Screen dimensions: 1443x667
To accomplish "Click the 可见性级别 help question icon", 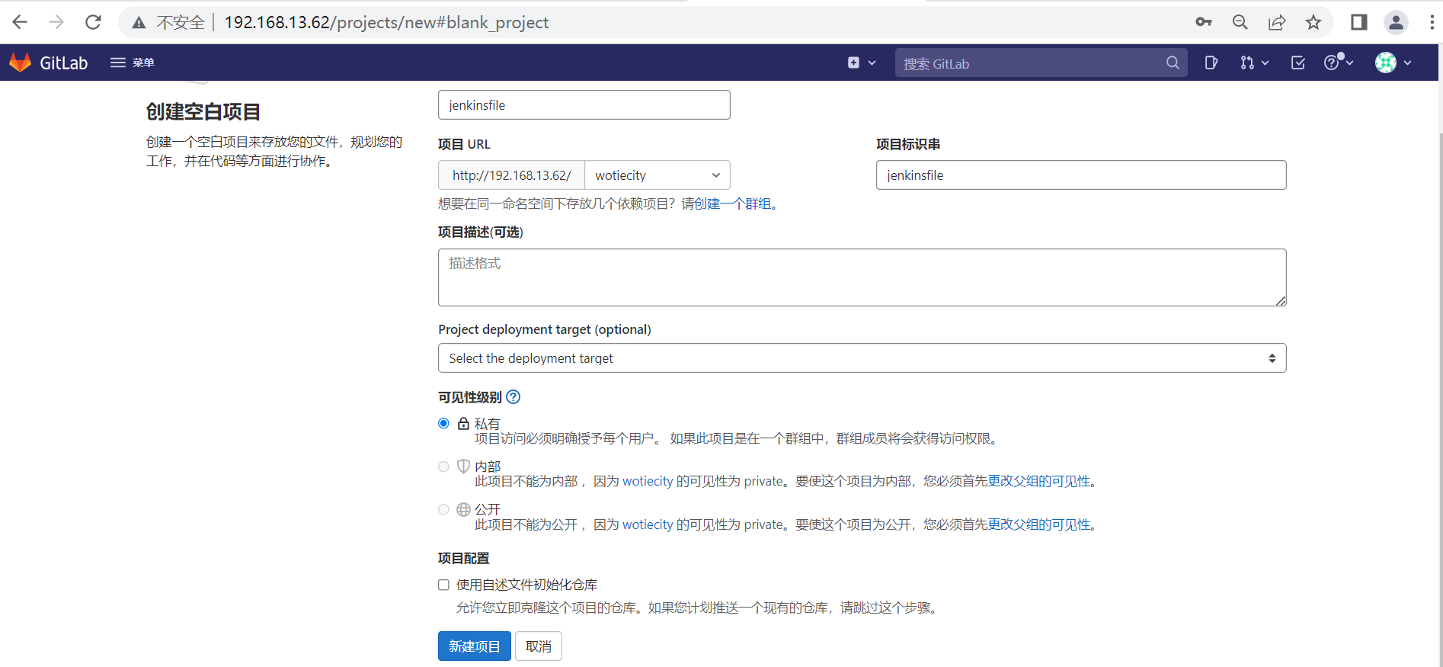I will point(514,397).
